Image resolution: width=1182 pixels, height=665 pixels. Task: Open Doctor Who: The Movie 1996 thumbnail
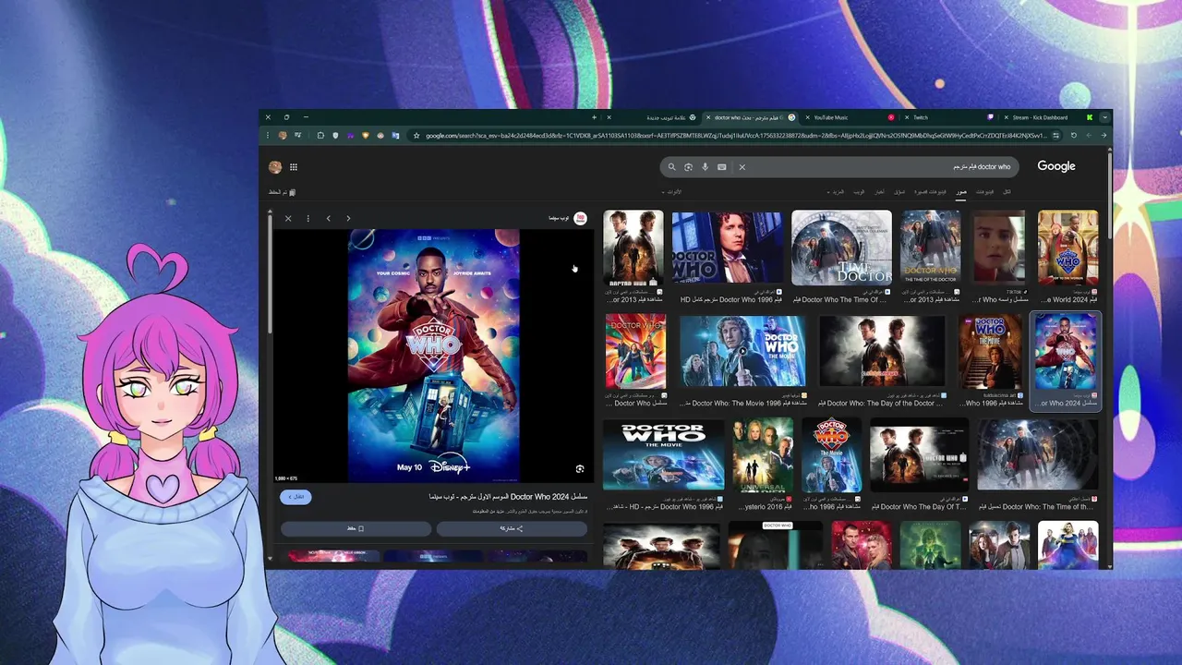click(742, 351)
